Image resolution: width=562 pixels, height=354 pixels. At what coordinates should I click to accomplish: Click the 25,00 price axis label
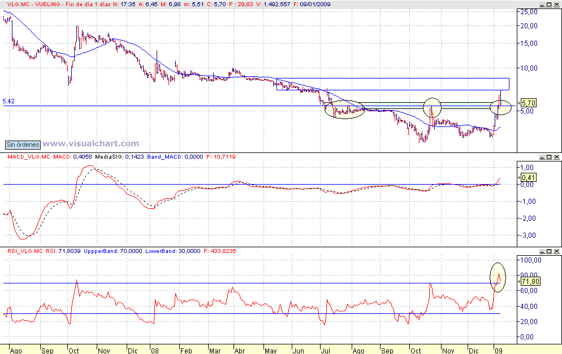click(529, 12)
